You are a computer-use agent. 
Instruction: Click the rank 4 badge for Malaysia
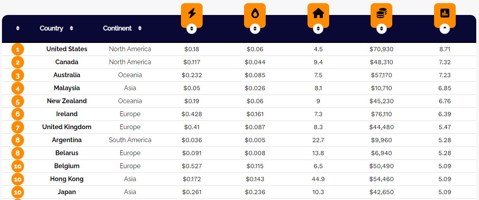[18, 89]
